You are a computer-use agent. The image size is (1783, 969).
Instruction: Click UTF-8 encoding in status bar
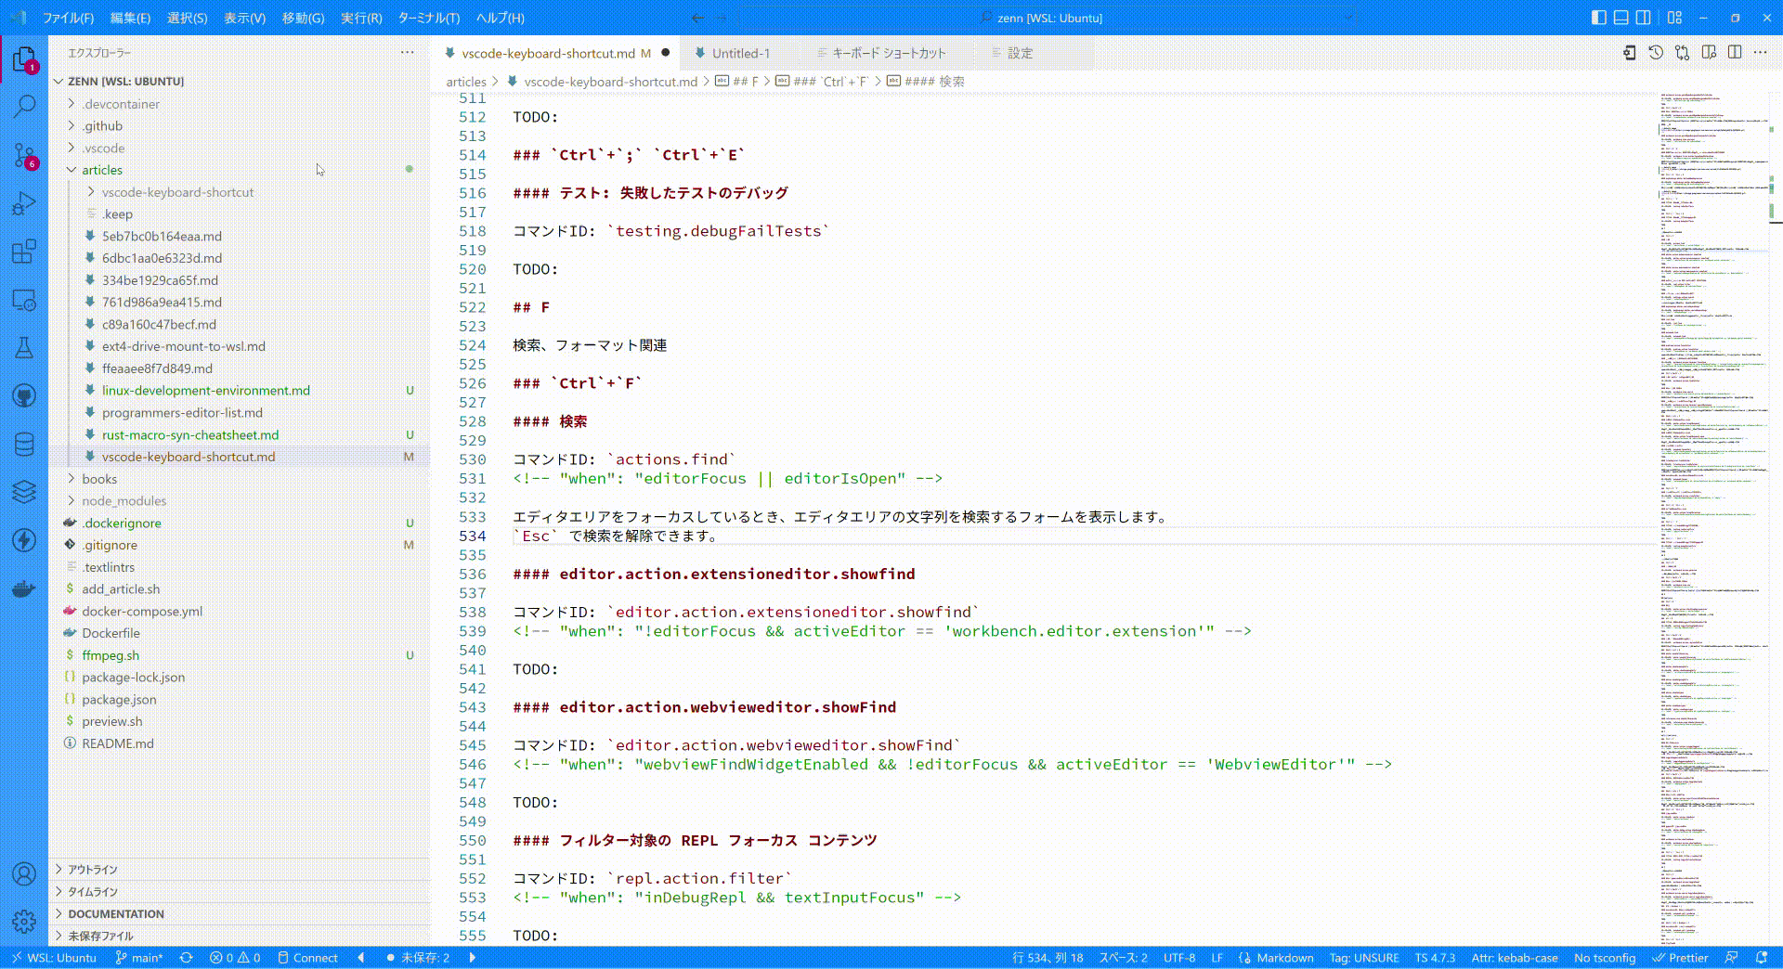1179,958
